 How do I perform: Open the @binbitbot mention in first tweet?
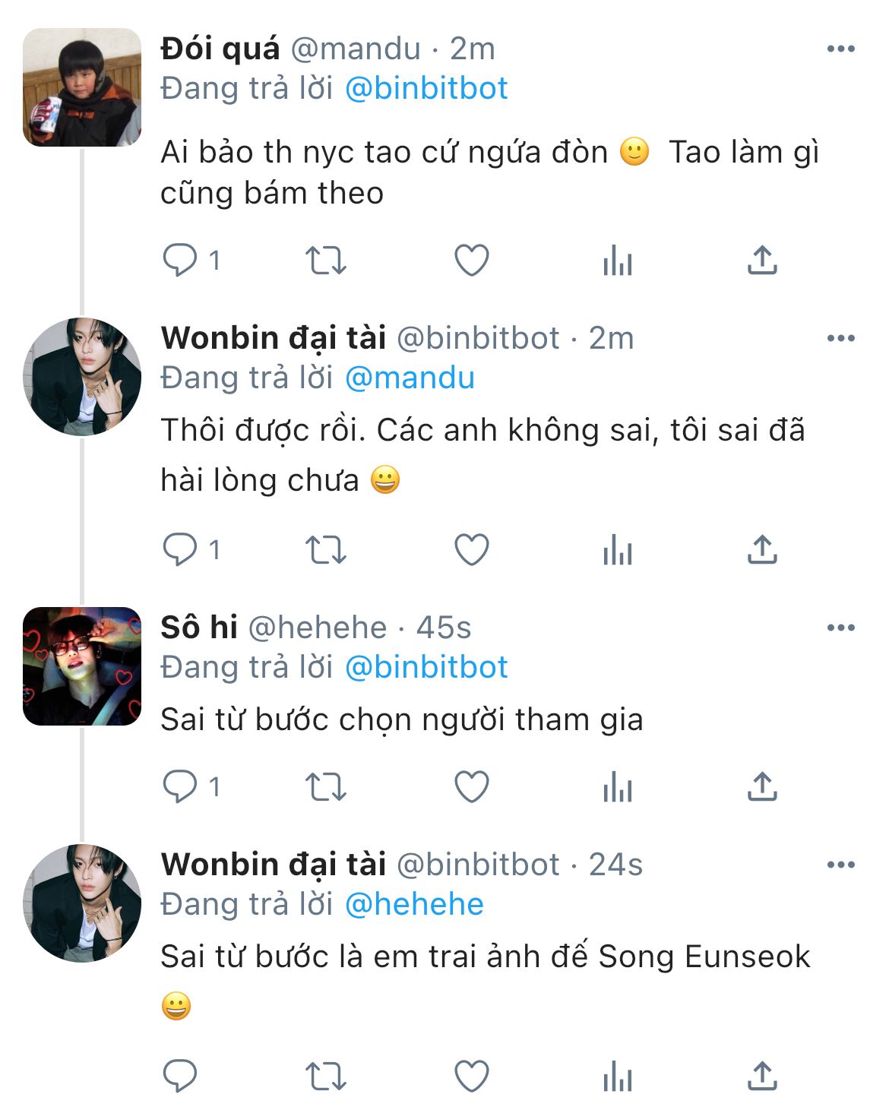(426, 89)
